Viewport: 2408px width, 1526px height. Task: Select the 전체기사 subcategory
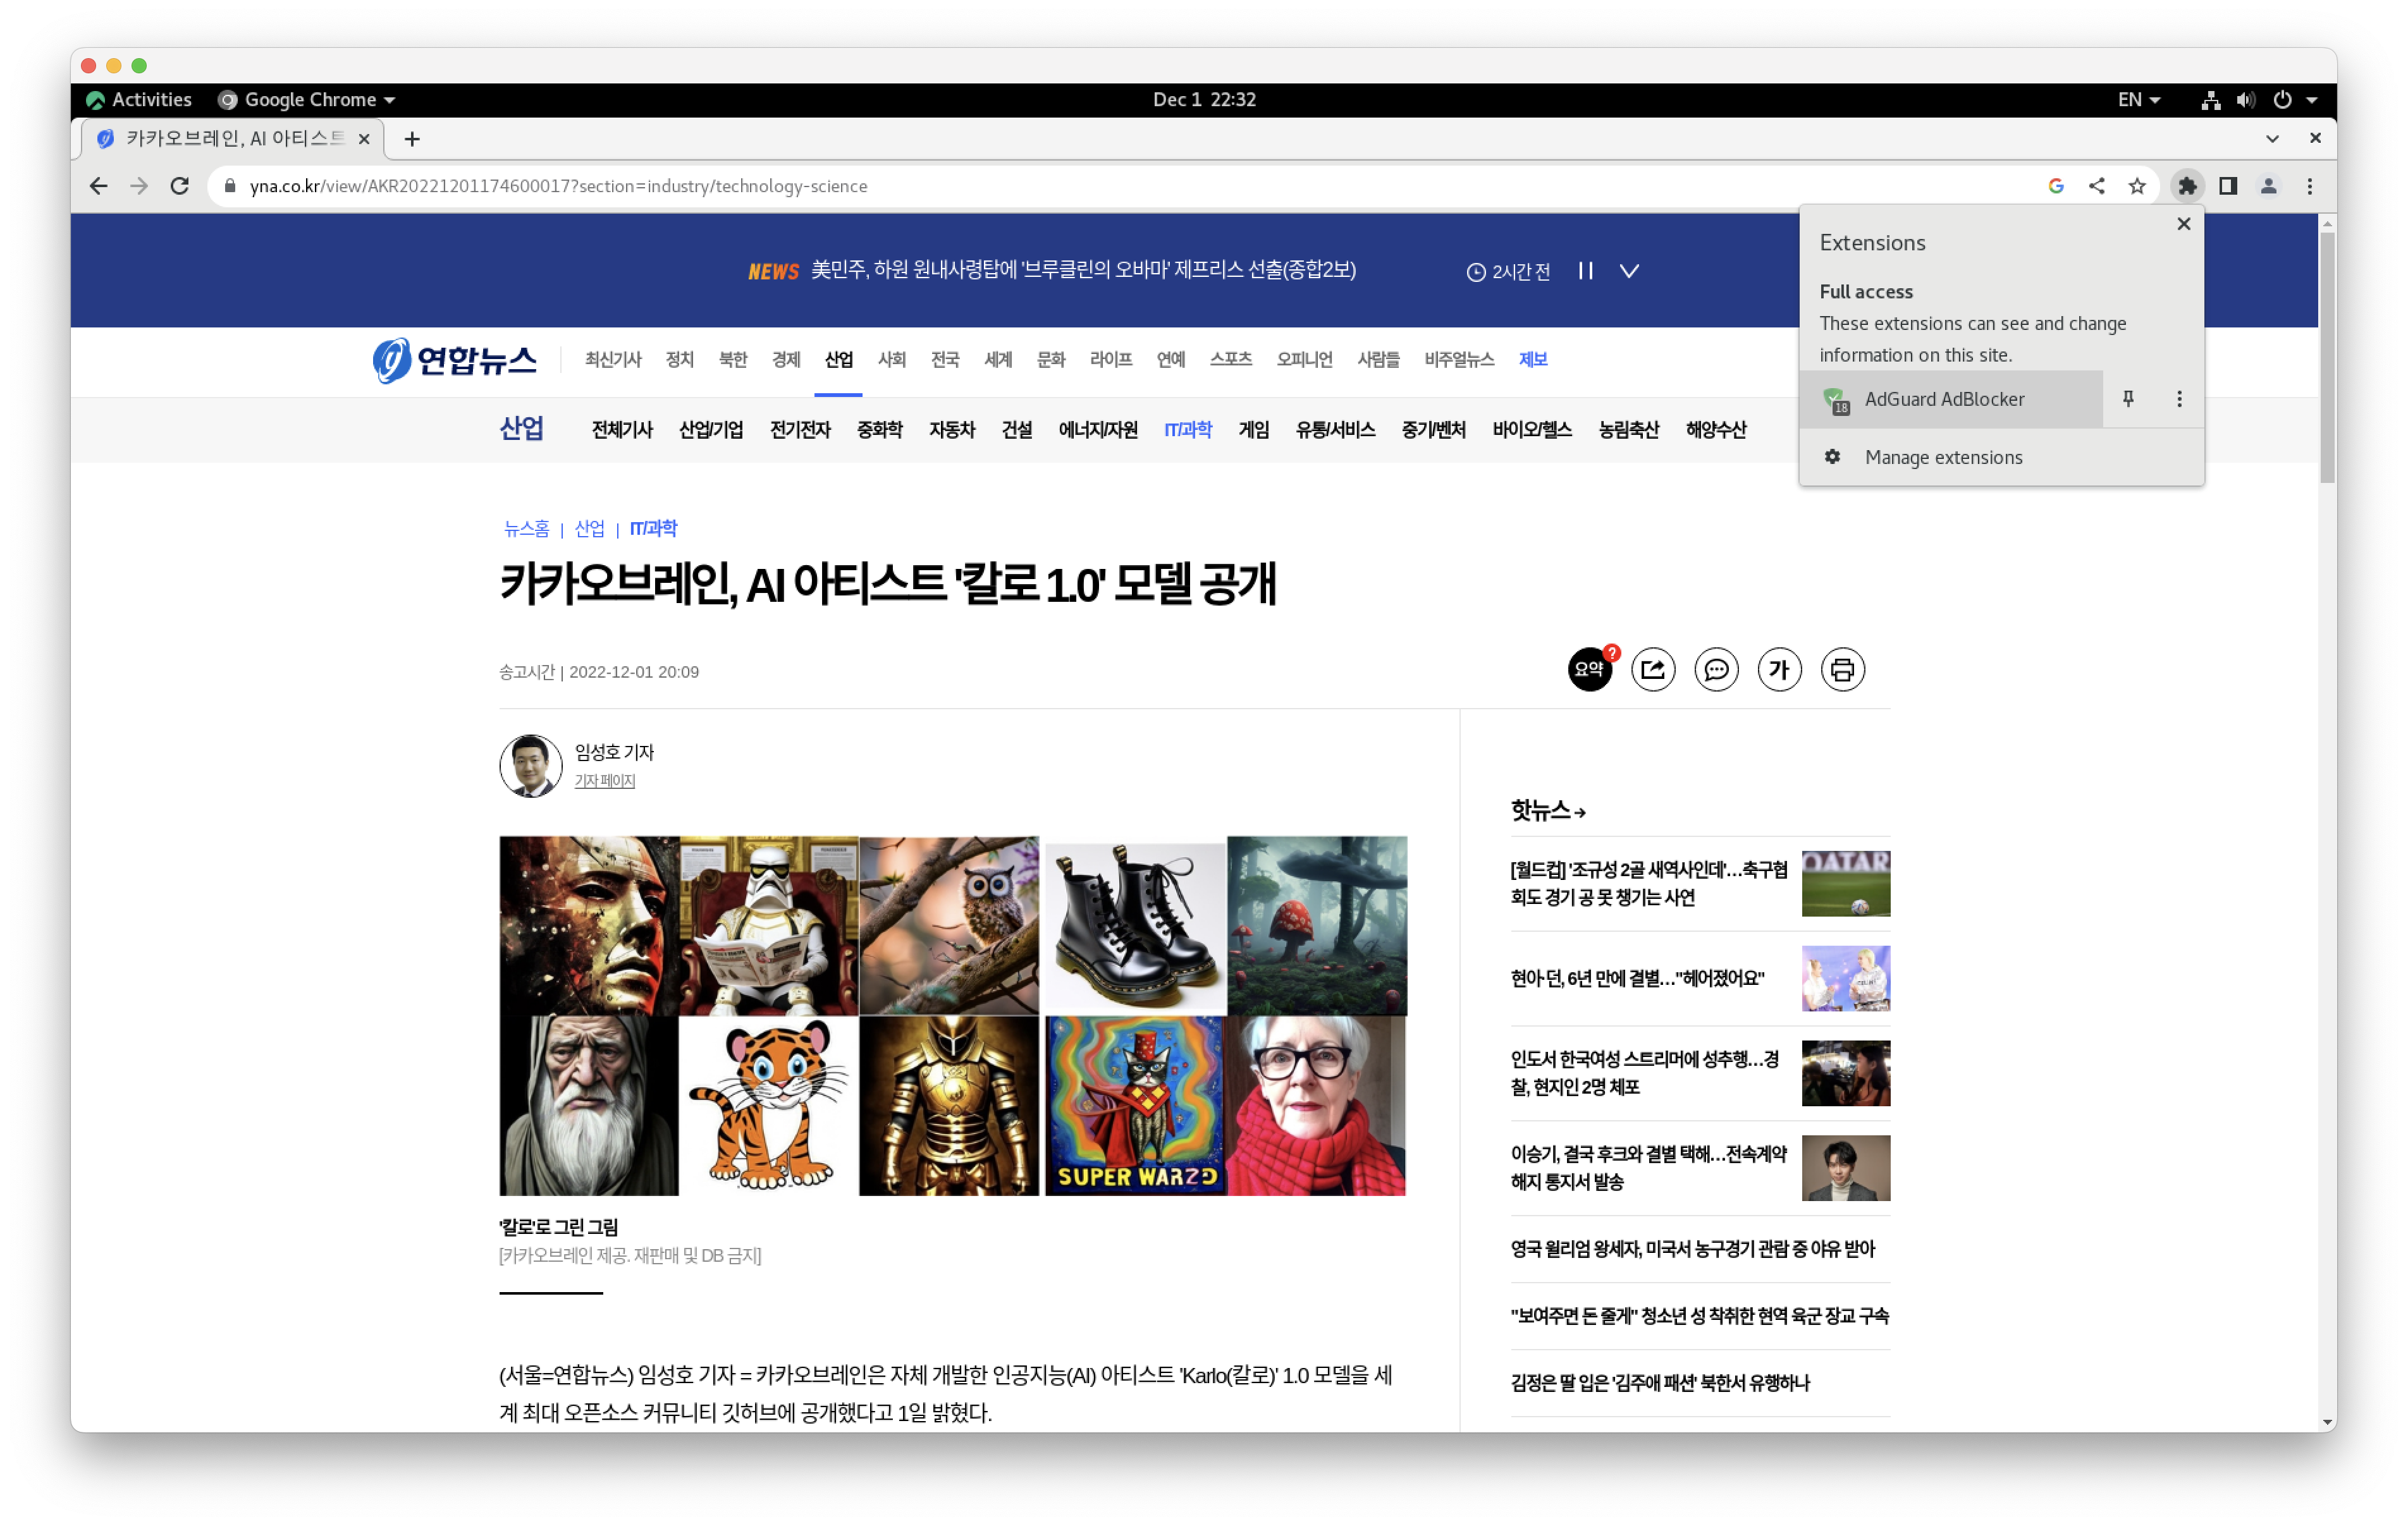(x=622, y=430)
